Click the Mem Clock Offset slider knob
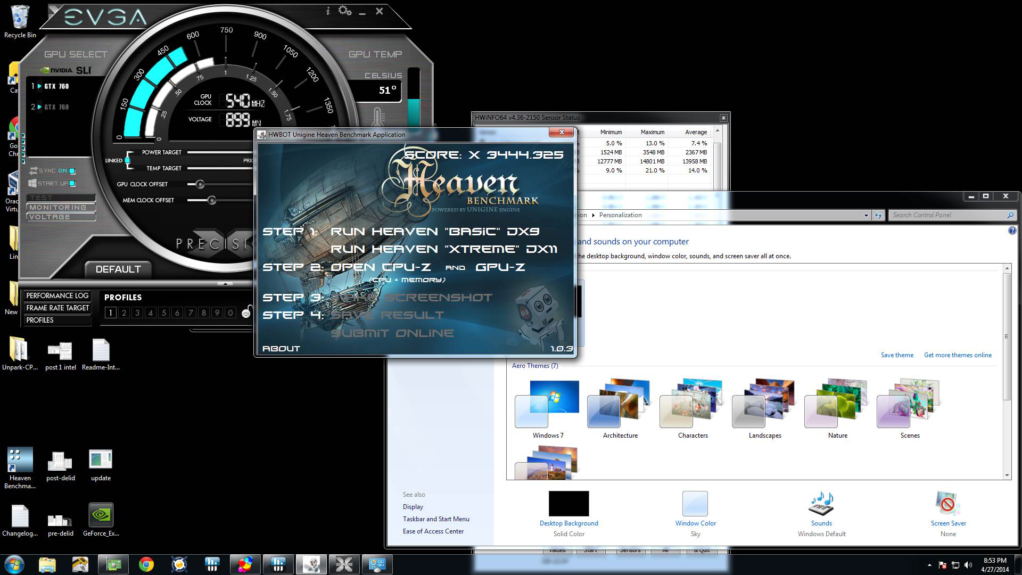This screenshot has height=575, width=1022. [x=211, y=200]
